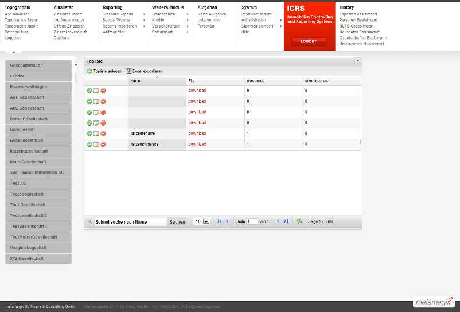Select TestMutterGesellschaft in the sidebar

[38, 237]
